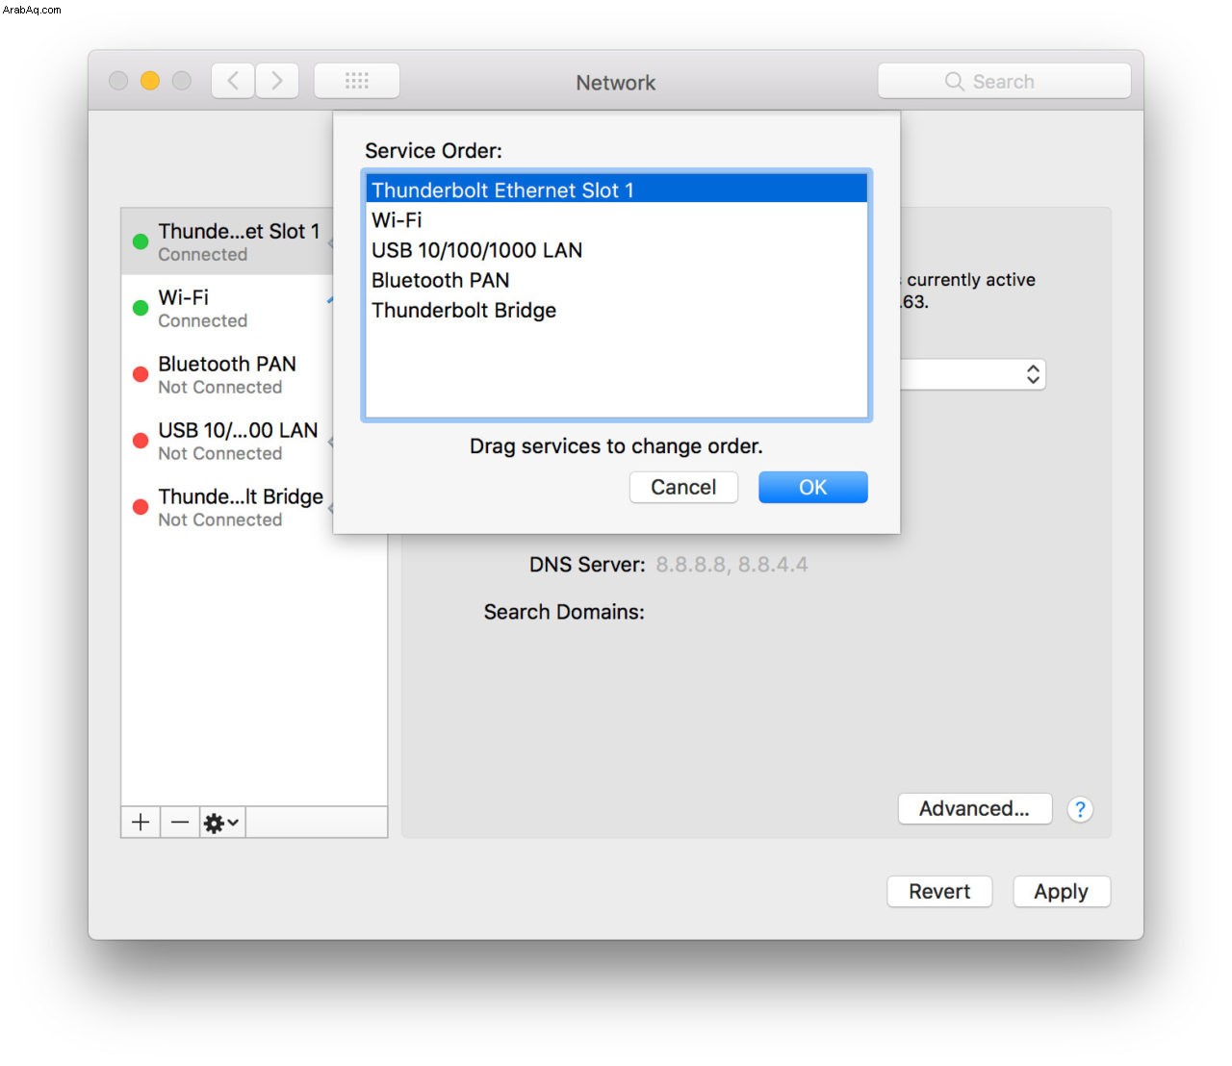Click the Drag services to change order text
This screenshot has width=1232, height=1066.
tap(616, 446)
